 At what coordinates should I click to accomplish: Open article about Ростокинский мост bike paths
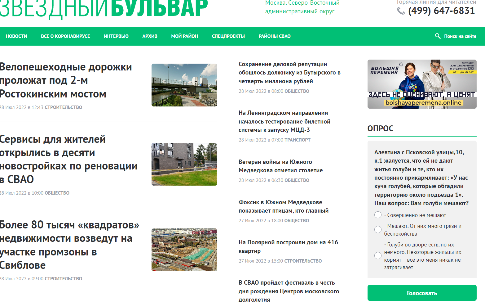[66, 80]
